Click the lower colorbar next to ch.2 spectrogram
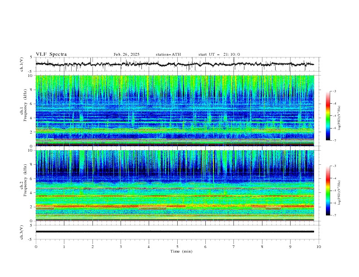Screen dimensions: 359x277 [x=328, y=191]
